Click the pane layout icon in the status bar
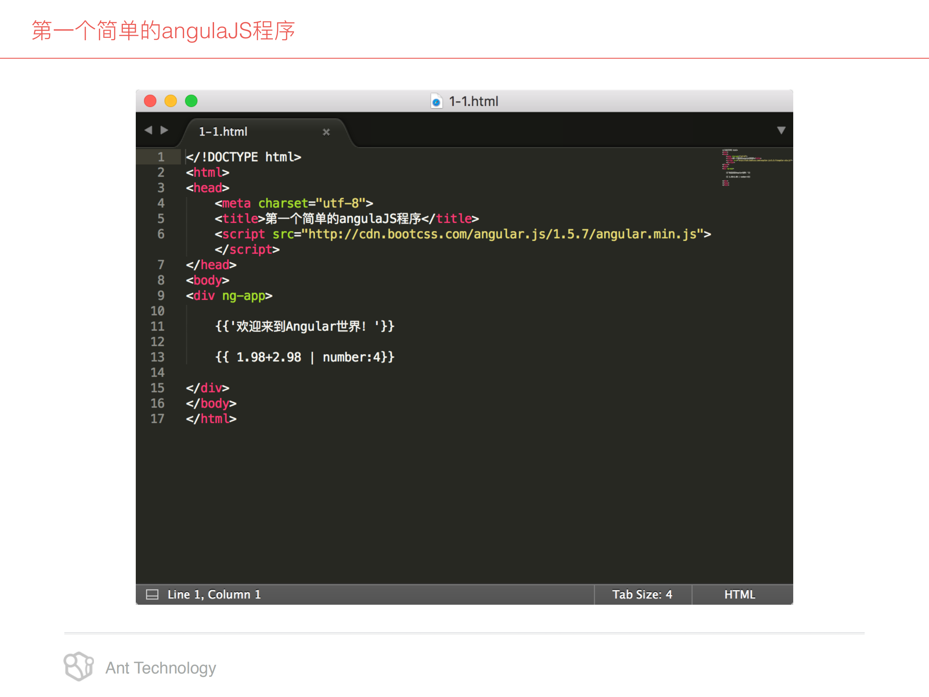 tap(152, 594)
